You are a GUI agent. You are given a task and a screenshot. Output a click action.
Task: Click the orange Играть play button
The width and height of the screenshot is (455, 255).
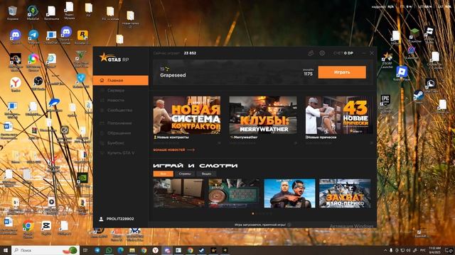pyautogui.click(x=342, y=72)
